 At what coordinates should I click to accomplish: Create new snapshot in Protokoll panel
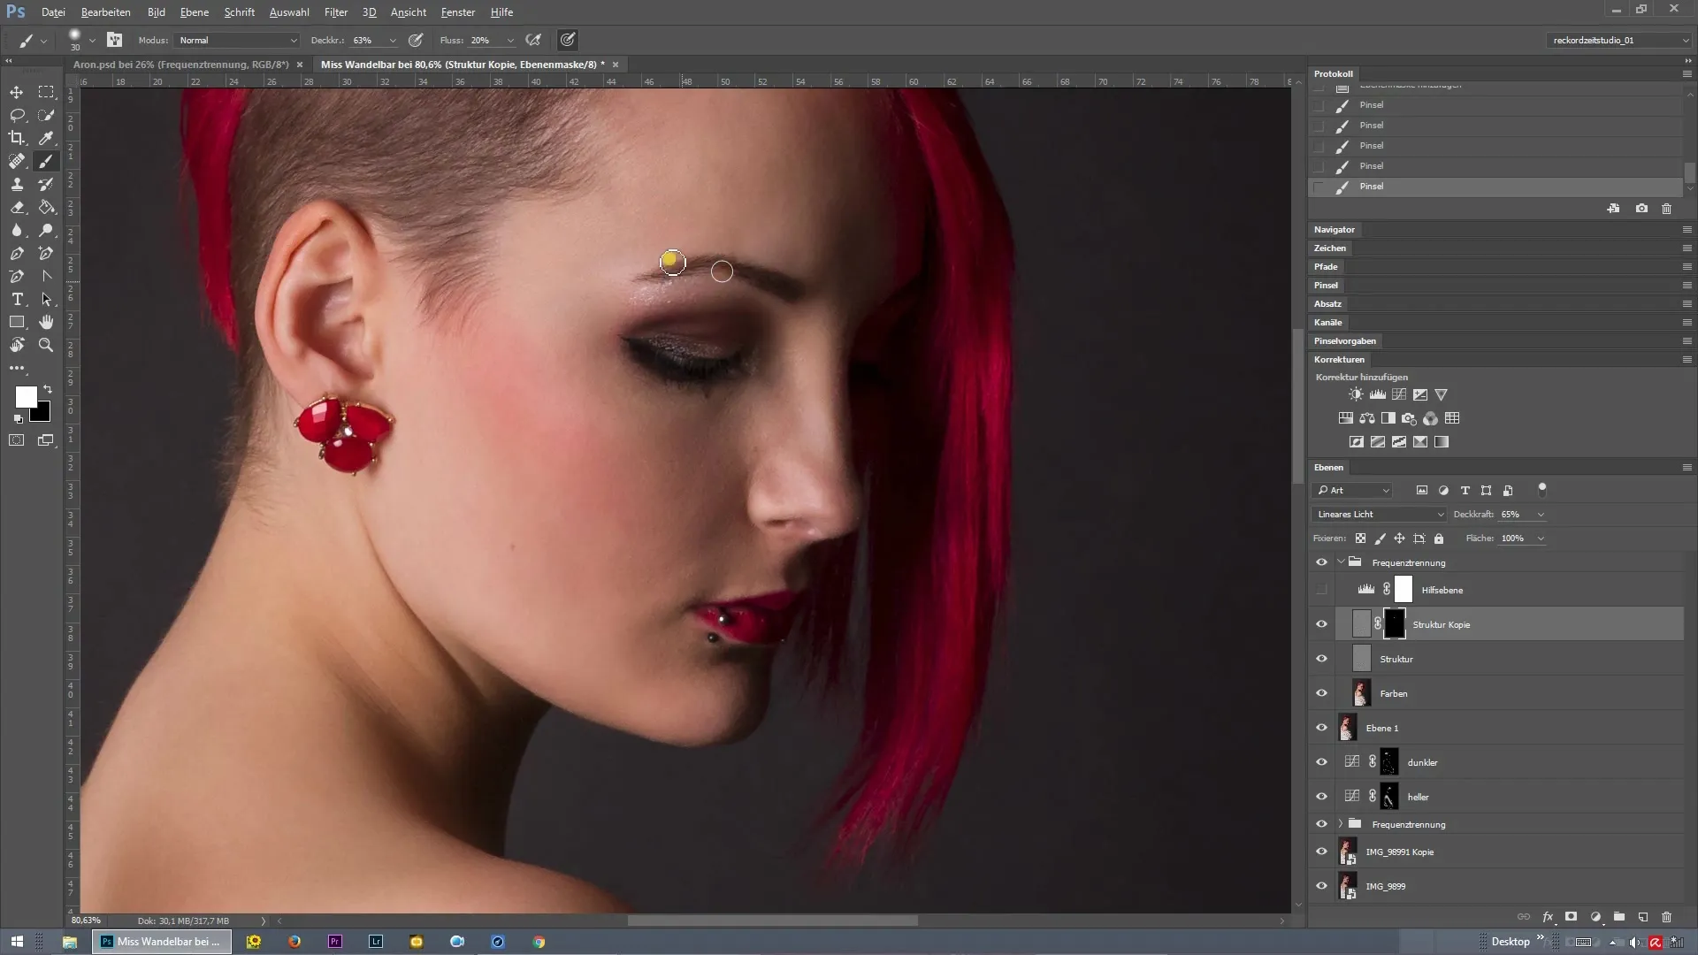click(1641, 209)
